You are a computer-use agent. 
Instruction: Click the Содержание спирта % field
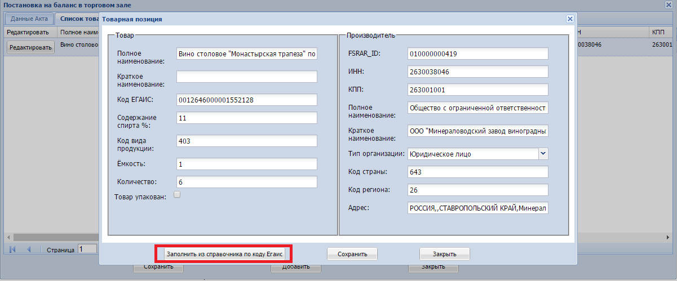pos(246,118)
